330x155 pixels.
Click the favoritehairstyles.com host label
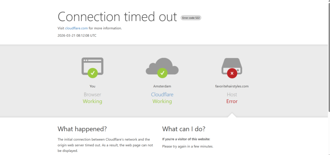(x=232, y=86)
